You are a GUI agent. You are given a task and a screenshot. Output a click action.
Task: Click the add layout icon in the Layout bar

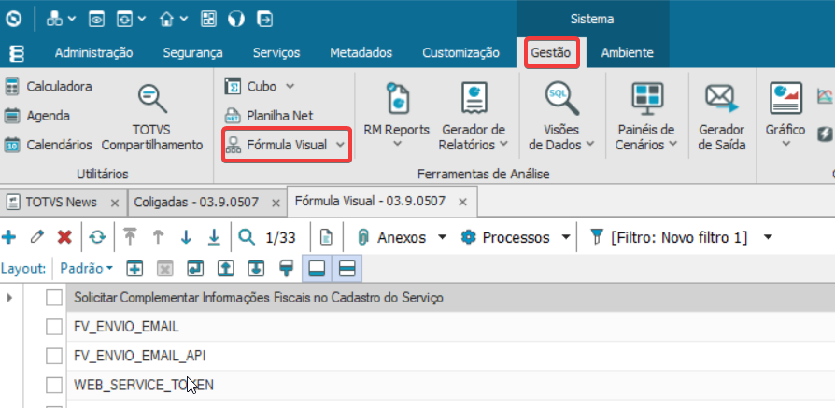click(134, 269)
